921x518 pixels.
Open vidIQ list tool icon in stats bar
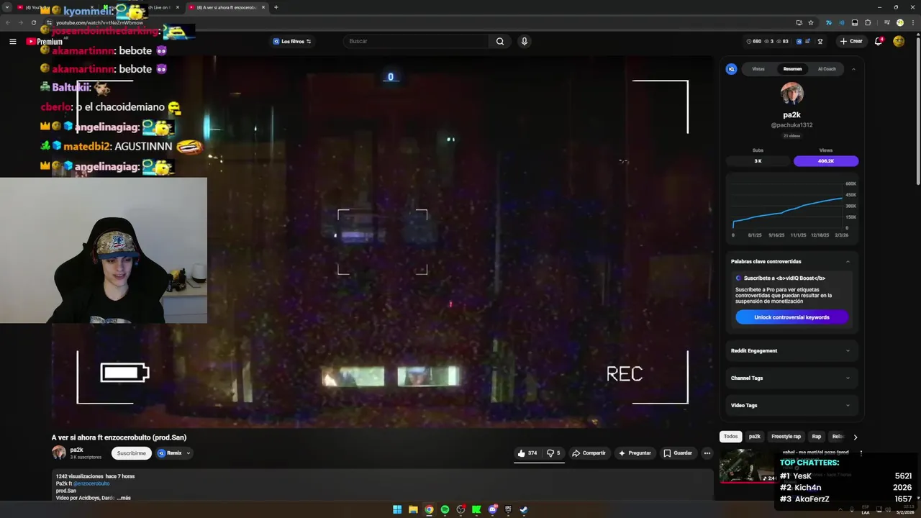click(808, 41)
